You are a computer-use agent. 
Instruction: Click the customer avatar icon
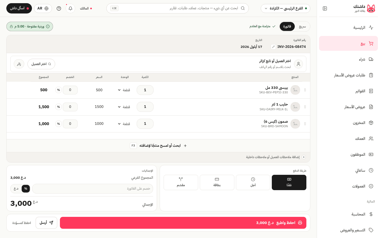tap(298, 64)
